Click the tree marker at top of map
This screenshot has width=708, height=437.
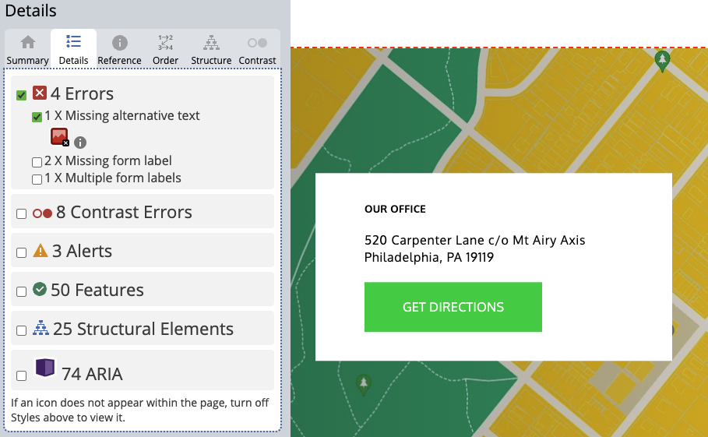pyautogui.click(x=662, y=60)
